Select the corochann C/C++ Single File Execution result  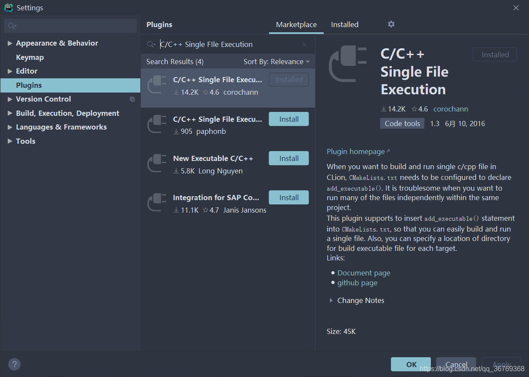pyautogui.click(x=228, y=88)
